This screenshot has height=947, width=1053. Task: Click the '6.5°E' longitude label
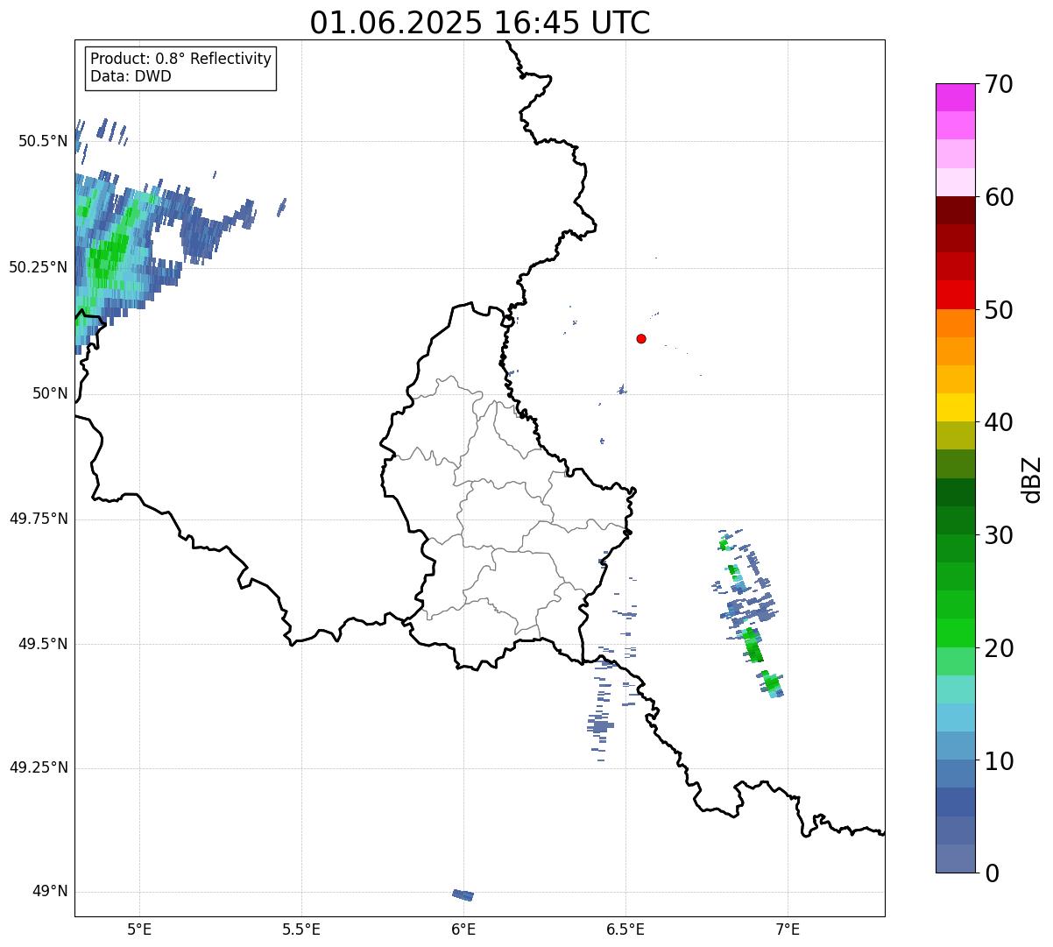[625, 929]
